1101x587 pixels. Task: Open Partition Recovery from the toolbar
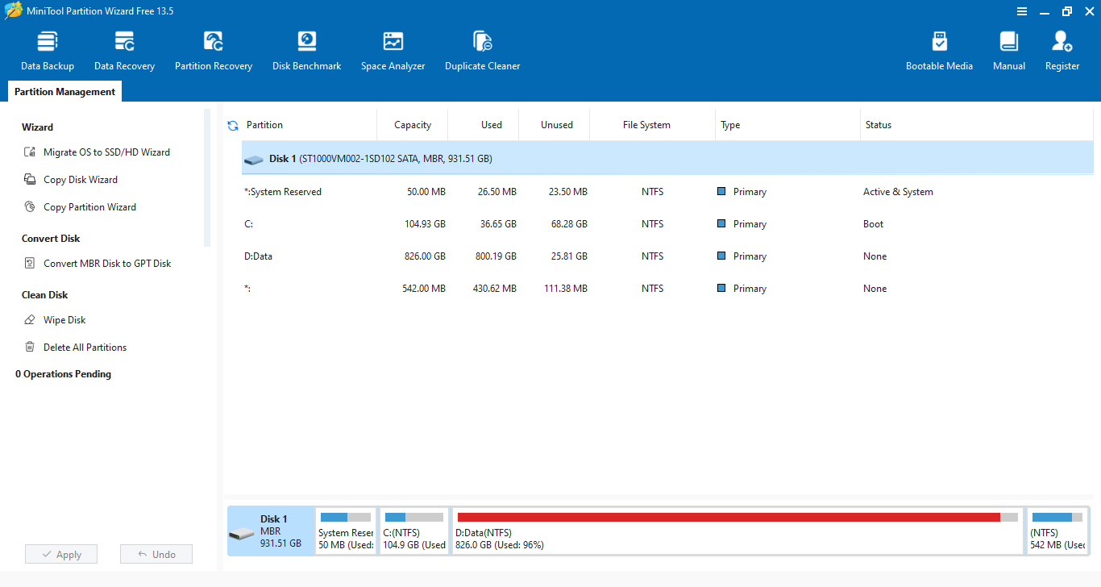coord(214,51)
